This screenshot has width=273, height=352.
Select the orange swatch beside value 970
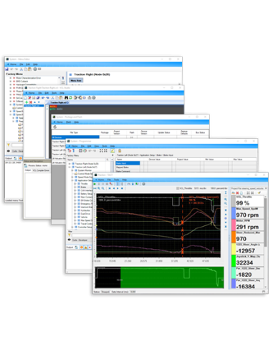coord(234,237)
